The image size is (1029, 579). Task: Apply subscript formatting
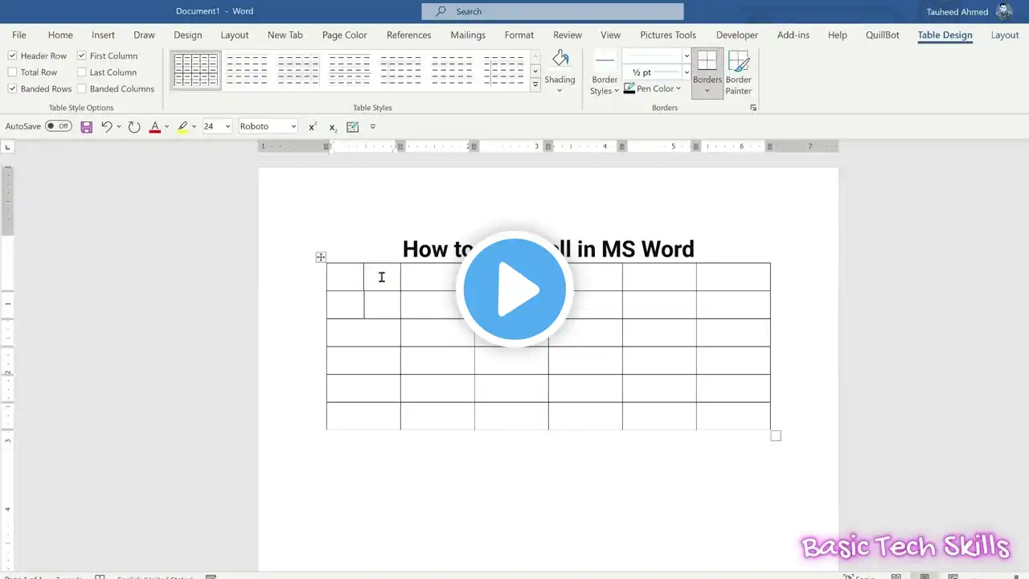coord(333,127)
